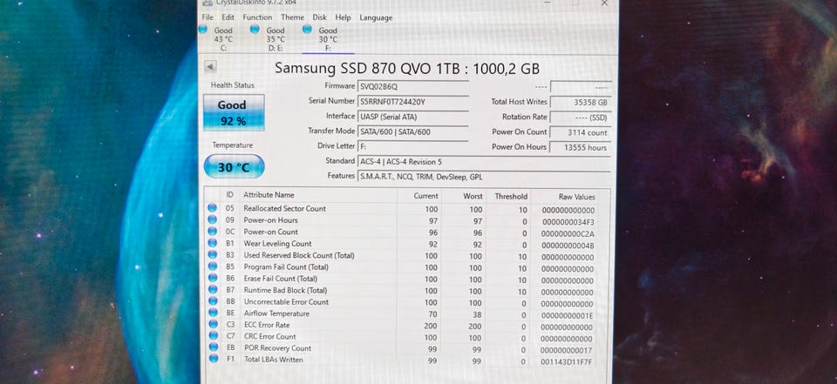Select the Total LBAs Written attribute name
Viewport: 837px width, 384px height.
(x=273, y=360)
